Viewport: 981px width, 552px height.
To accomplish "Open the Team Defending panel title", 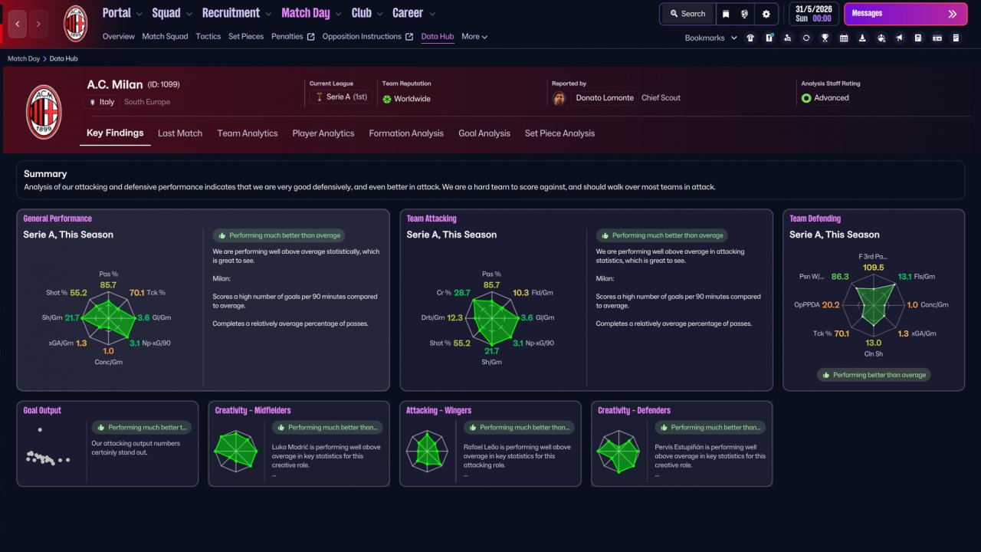I will (815, 219).
